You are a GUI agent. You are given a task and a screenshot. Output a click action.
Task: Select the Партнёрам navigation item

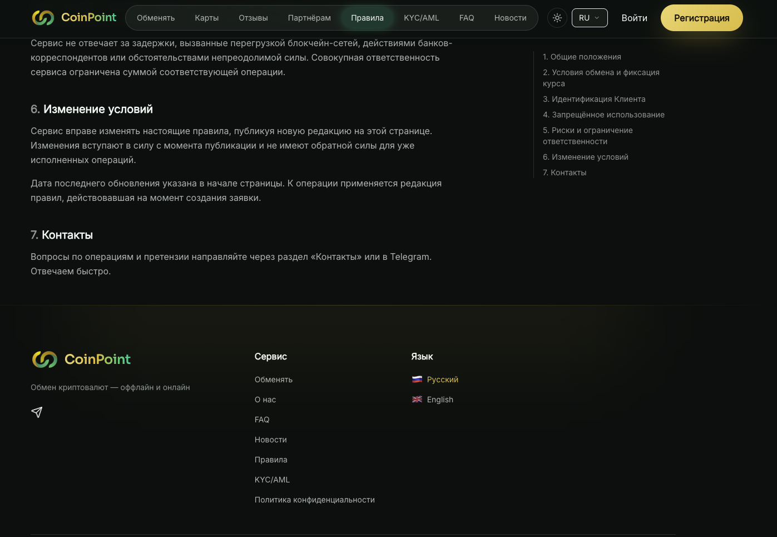309,18
